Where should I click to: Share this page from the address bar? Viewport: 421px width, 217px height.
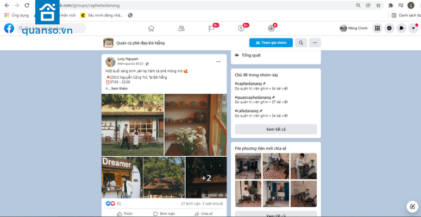(x=368, y=5)
